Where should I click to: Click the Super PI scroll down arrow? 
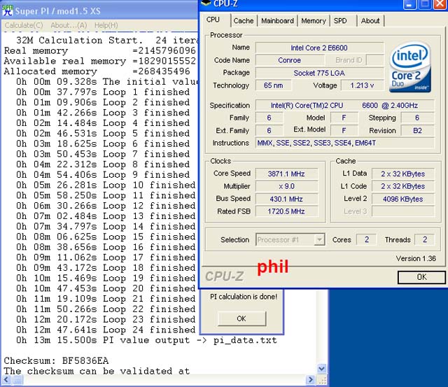point(322,368)
